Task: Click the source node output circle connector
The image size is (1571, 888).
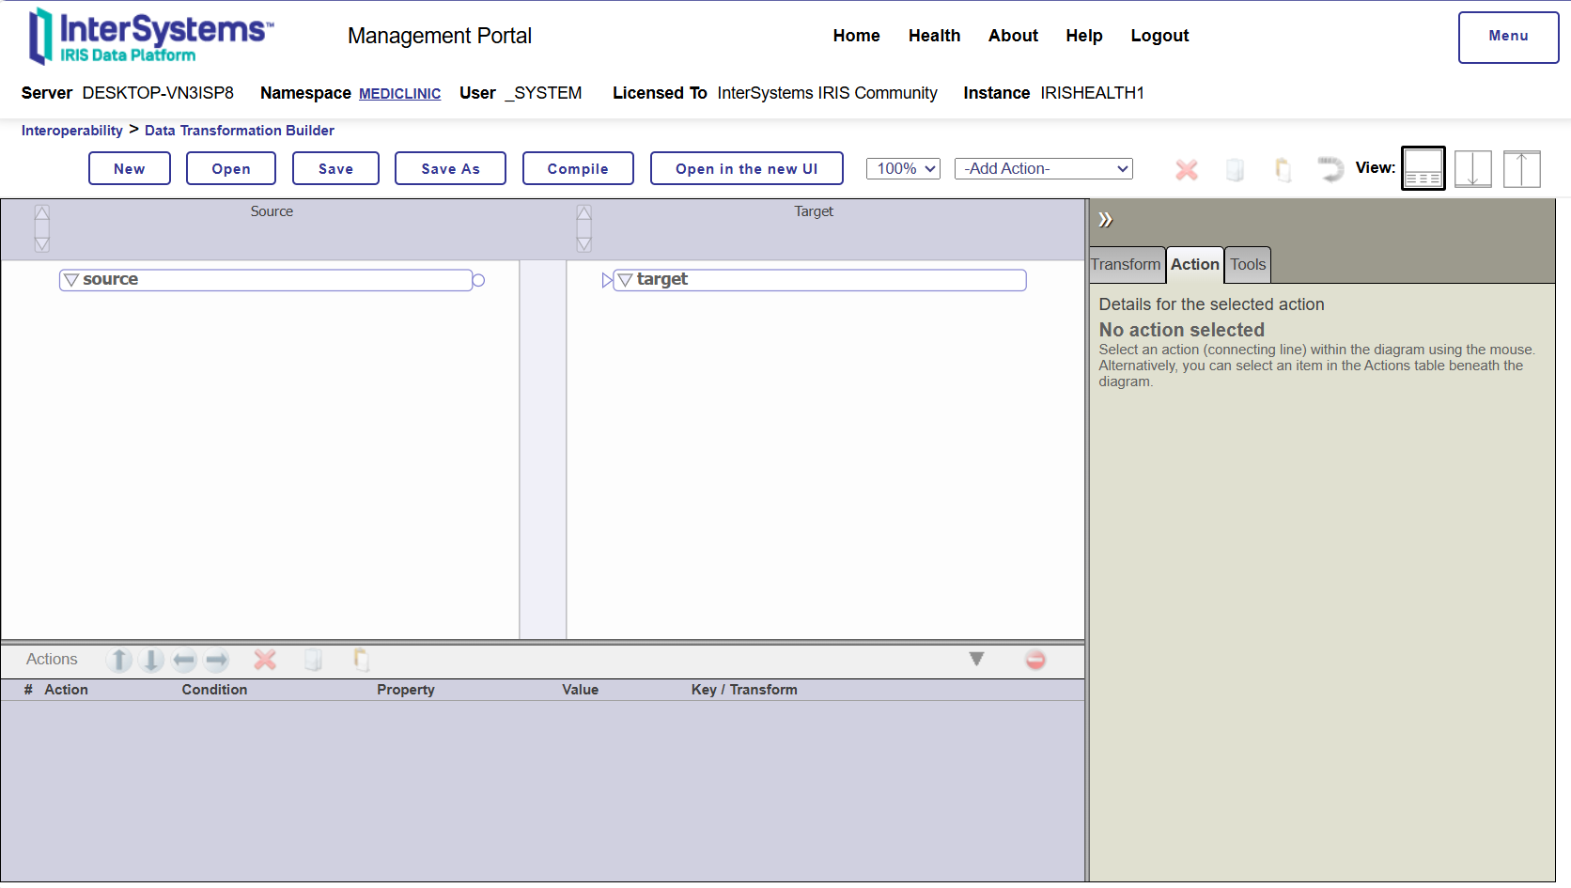Action: coord(478,280)
